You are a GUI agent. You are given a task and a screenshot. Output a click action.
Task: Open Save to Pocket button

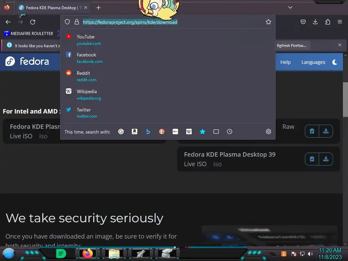click(303, 22)
